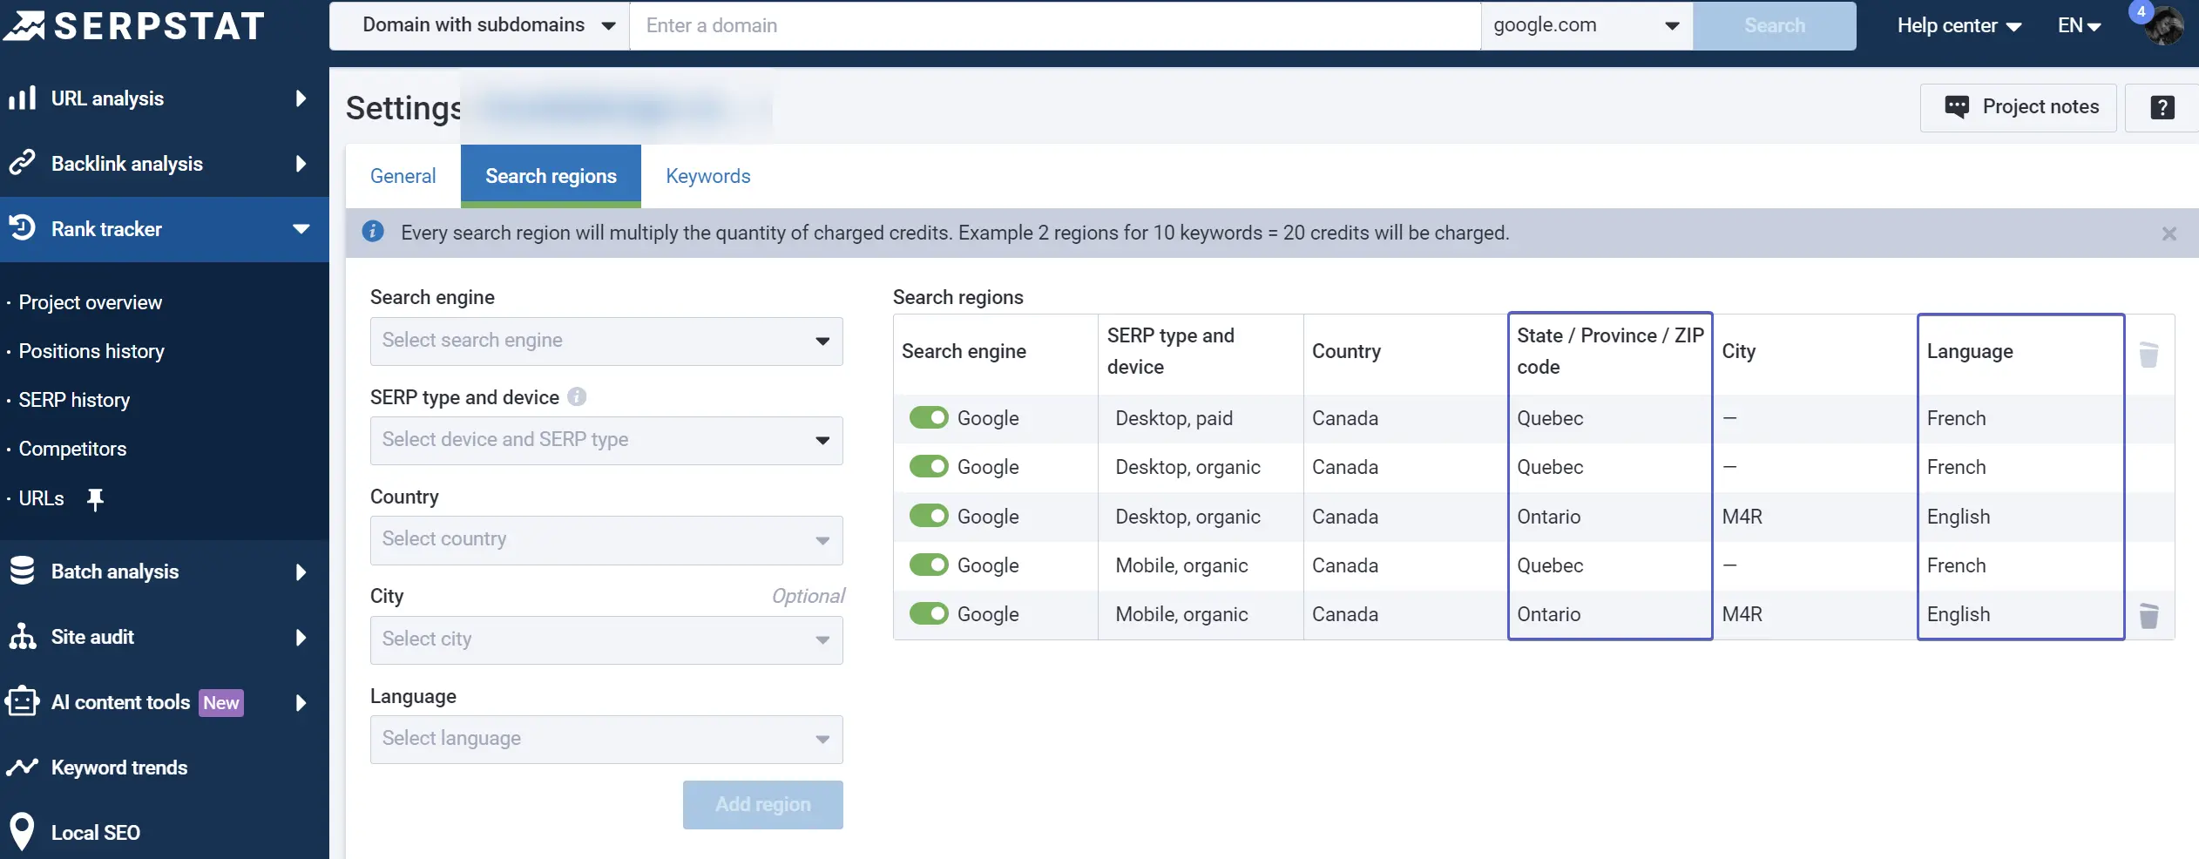This screenshot has width=2199, height=859.
Task: Click the Enter a domain field
Action: tap(1054, 25)
